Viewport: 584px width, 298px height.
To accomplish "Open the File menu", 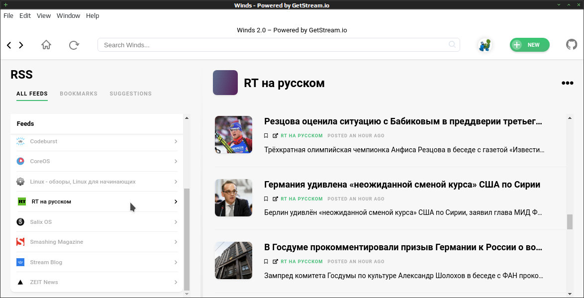I will click(8, 15).
